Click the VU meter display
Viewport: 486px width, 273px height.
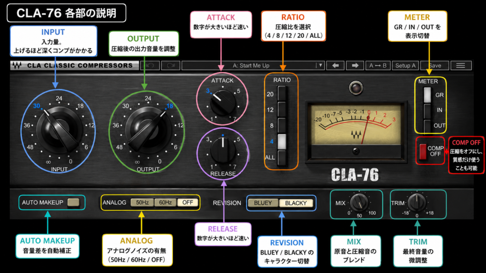pyautogui.click(x=356, y=125)
